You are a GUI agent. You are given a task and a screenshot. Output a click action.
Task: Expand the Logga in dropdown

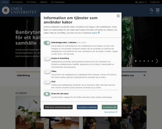141,2
